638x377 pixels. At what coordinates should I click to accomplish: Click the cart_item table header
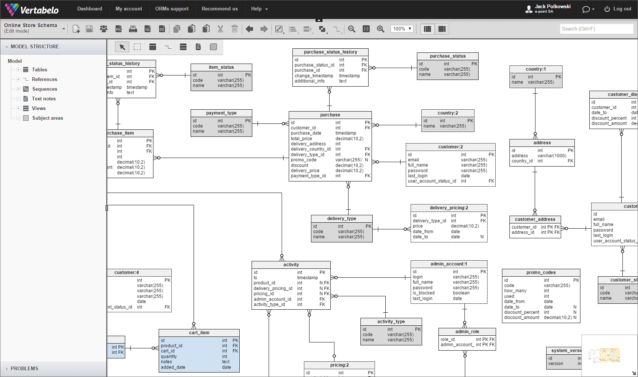point(199,333)
